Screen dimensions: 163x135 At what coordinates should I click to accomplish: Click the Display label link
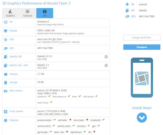click(13, 31)
